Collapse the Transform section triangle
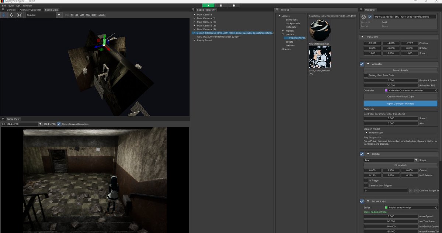Image resolution: width=442 pixels, height=233 pixels. (x=362, y=37)
